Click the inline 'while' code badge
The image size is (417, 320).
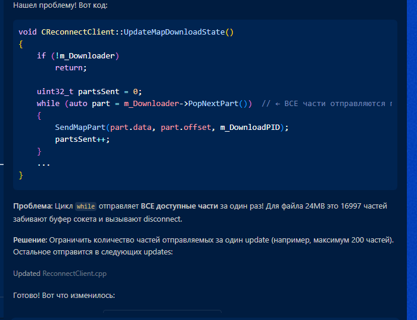(x=86, y=206)
